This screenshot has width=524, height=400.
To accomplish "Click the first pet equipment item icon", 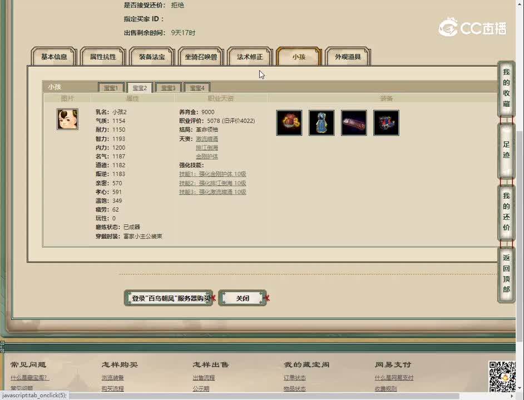I will coord(289,123).
